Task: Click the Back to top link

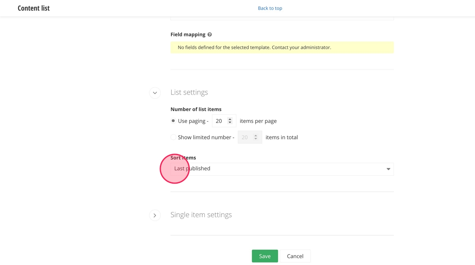Action: pos(270,8)
